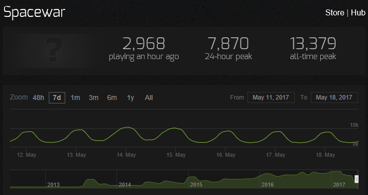Click 2017 in the navigator timeline

(x=339, y=185)
